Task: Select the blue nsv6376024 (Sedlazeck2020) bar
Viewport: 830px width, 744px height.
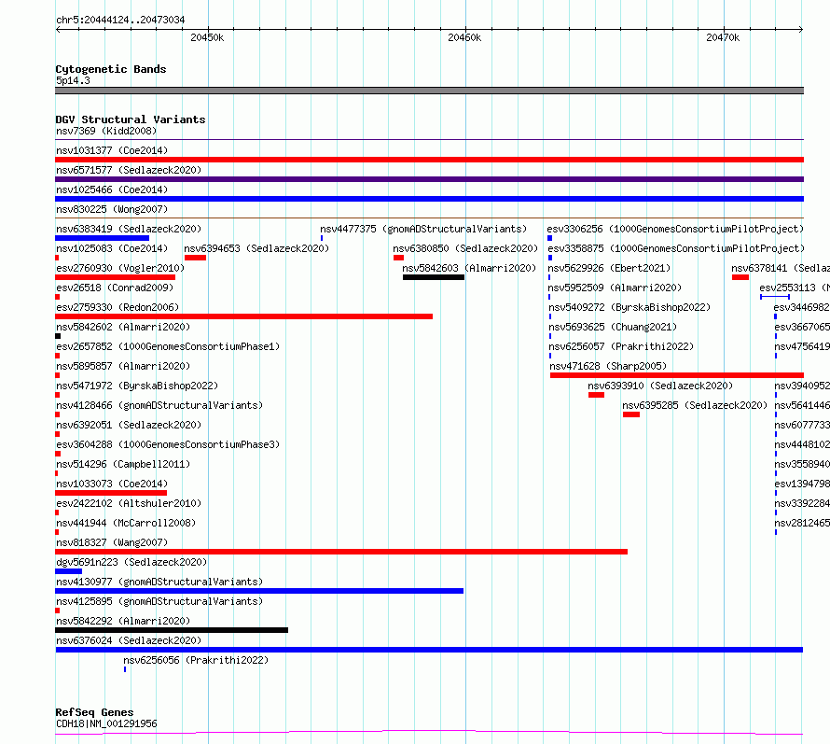Action: pyautogui.click(x=429, y=650)
